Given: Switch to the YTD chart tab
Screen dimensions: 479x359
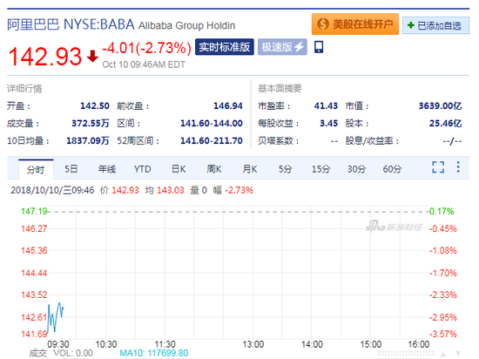Looking at the screenshot, I should pos(142,169).
